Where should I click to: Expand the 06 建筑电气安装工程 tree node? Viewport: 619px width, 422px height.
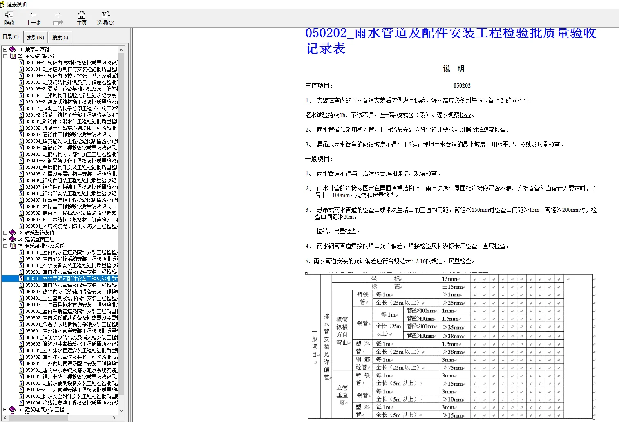[x=4, y=409]
